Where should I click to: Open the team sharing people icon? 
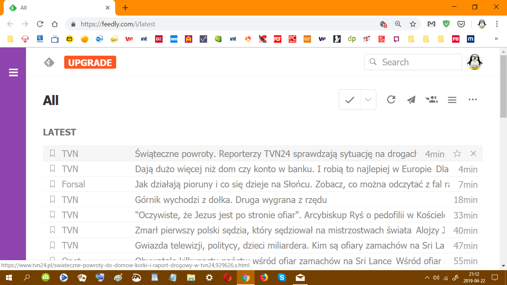pyautogui.click(x=432, y=99)
